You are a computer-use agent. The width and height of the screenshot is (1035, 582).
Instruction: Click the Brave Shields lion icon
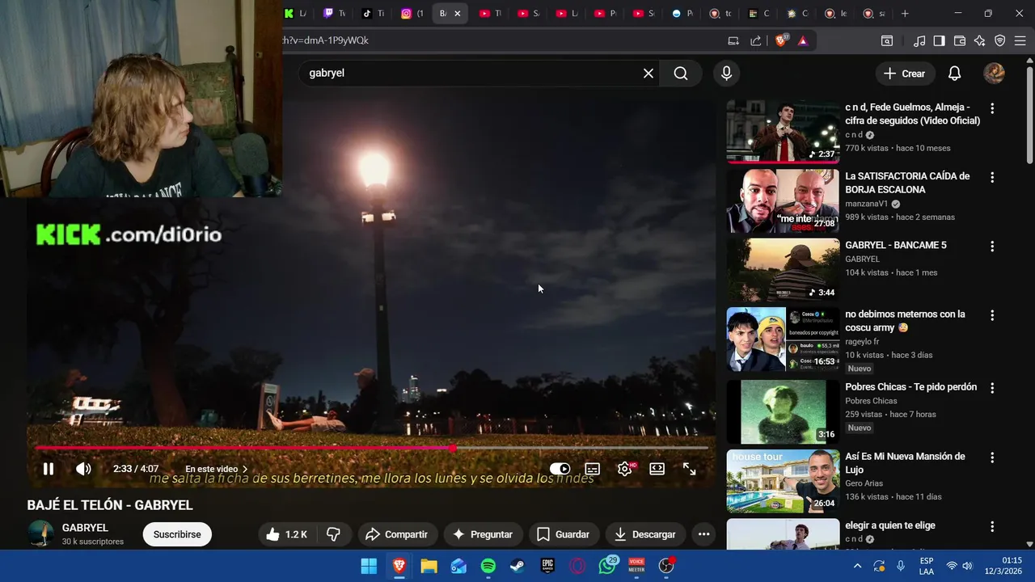781,40
